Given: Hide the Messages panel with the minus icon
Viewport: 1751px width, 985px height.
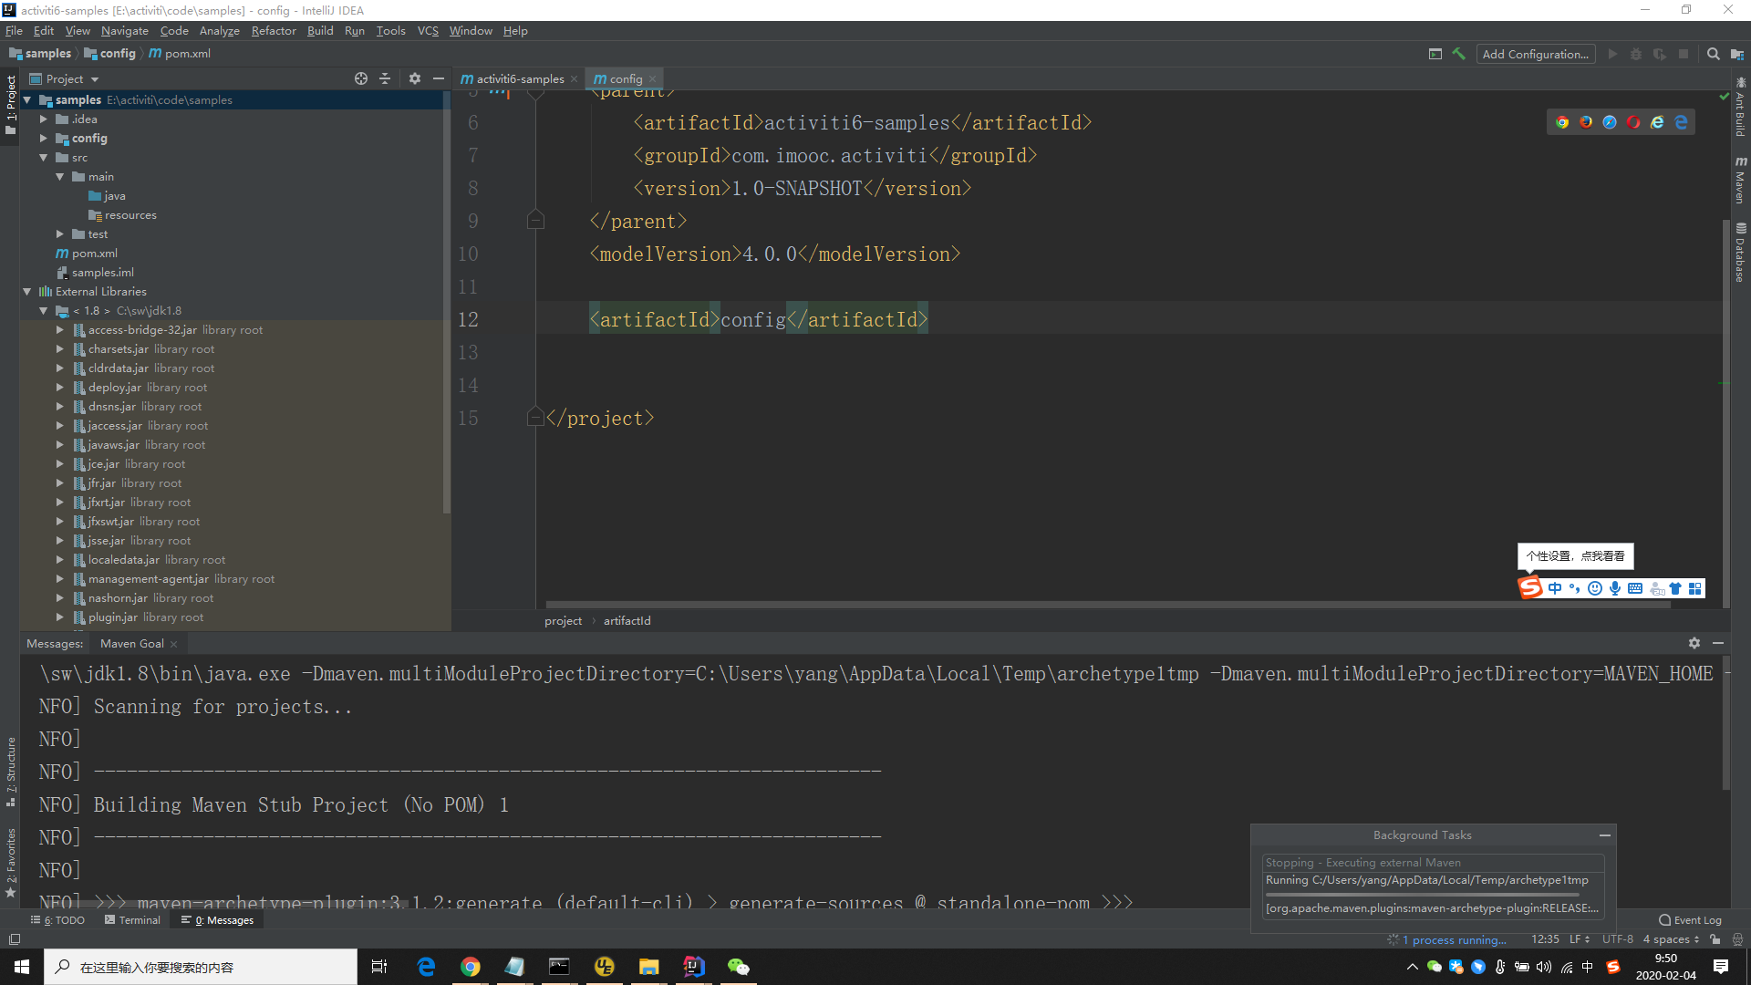Looking at the screenshot, I should click(1718, 643).
